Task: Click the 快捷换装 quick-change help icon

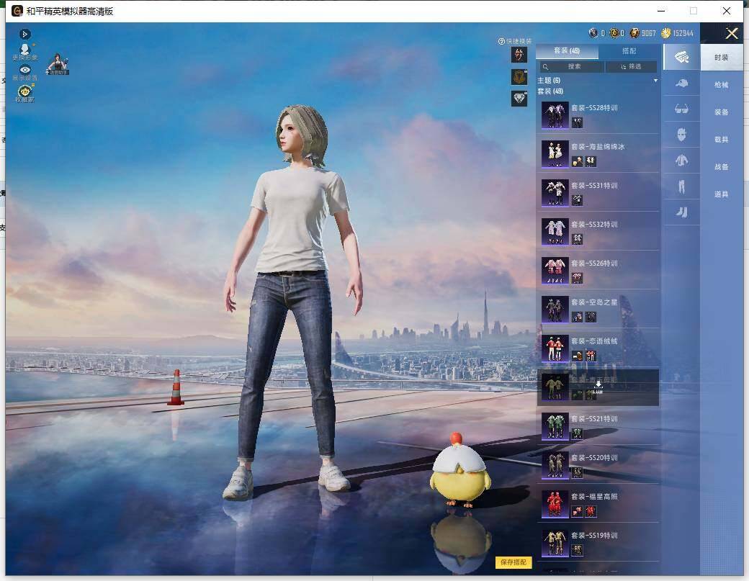Action: click(501, 42)
